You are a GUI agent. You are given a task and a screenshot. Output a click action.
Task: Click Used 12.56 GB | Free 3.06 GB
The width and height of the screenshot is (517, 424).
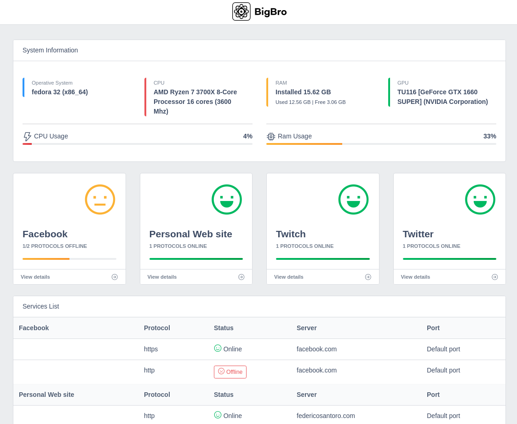(310, 102)
